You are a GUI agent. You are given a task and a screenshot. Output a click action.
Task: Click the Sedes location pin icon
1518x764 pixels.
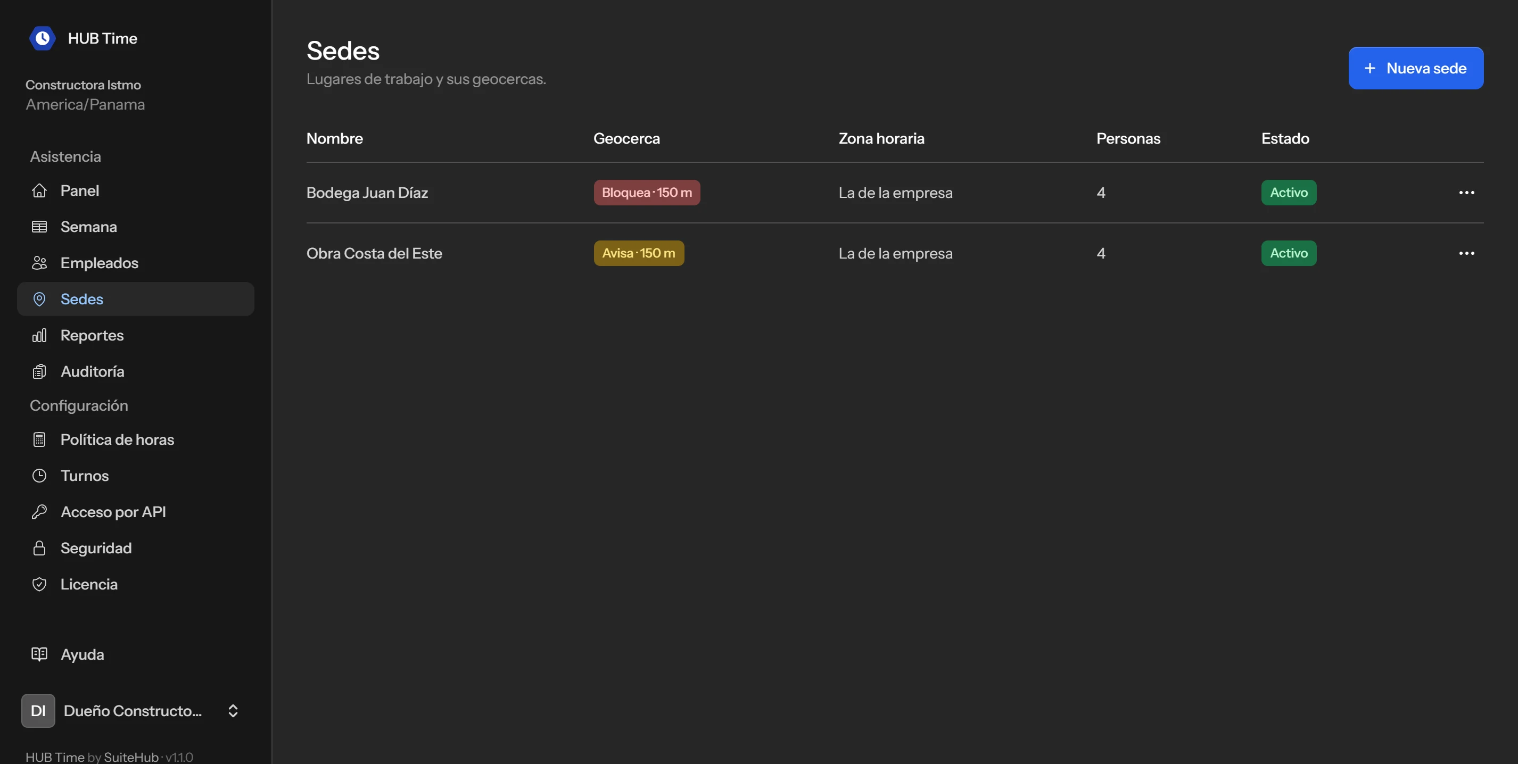tap(39, 299)
